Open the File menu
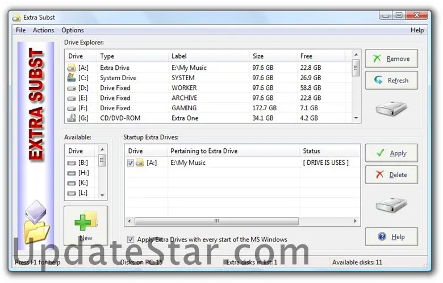Screen dimensions: 443x283 pos(20,30)
